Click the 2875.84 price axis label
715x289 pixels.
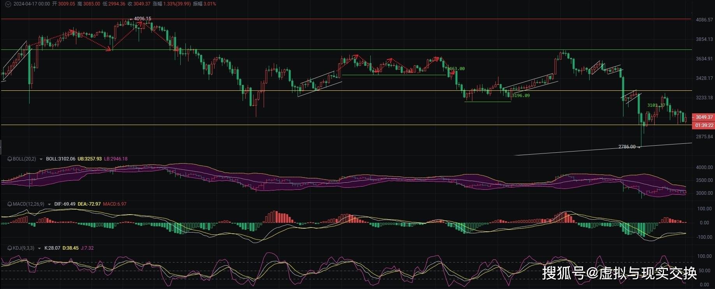tap(704, 137)
